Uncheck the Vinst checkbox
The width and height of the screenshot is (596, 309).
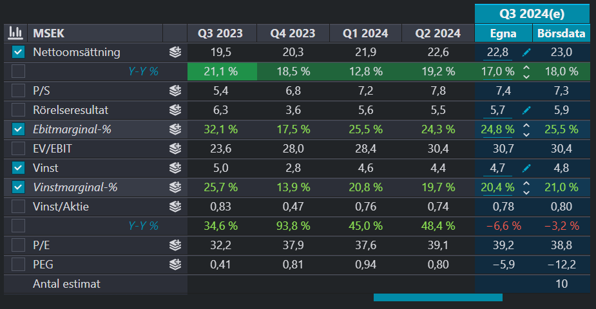[x=18, y=168]
